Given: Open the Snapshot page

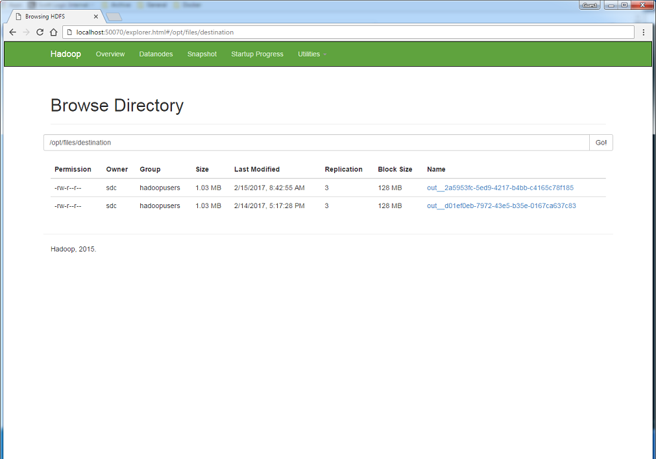Looking at the screenshot, I should tap(201, 54).
